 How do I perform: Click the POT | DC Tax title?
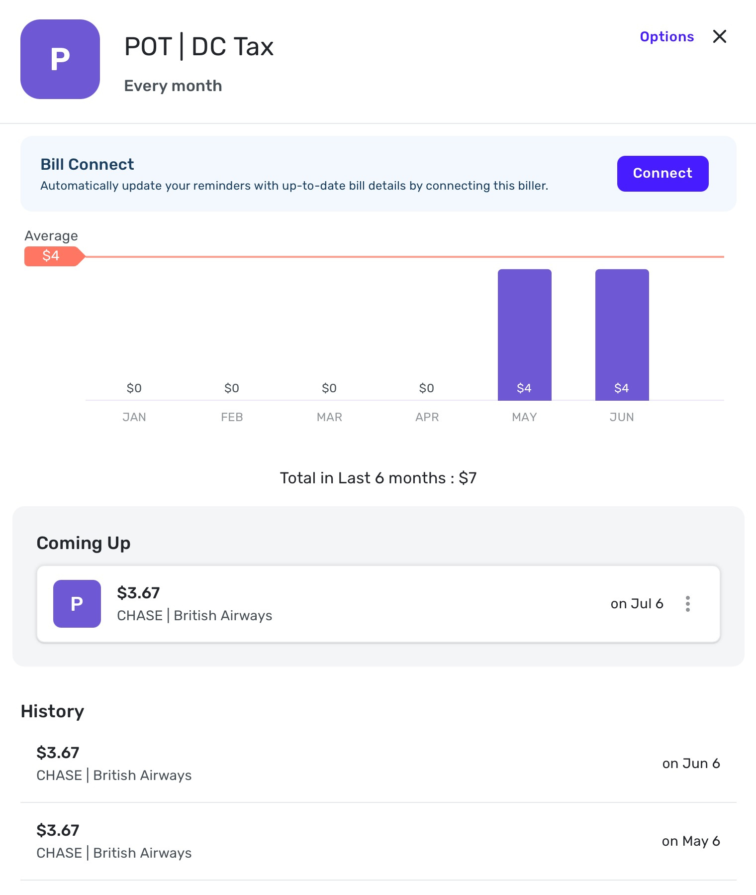(x=199, y=47)
